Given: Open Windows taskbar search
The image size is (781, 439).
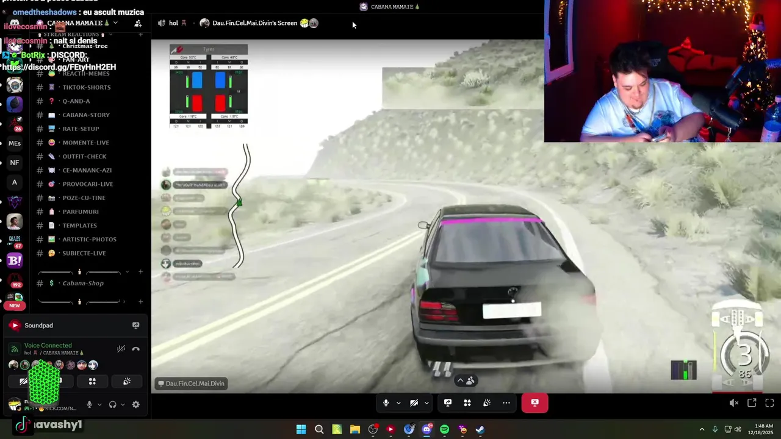Looking at the screenshot, I should (319, 429).
